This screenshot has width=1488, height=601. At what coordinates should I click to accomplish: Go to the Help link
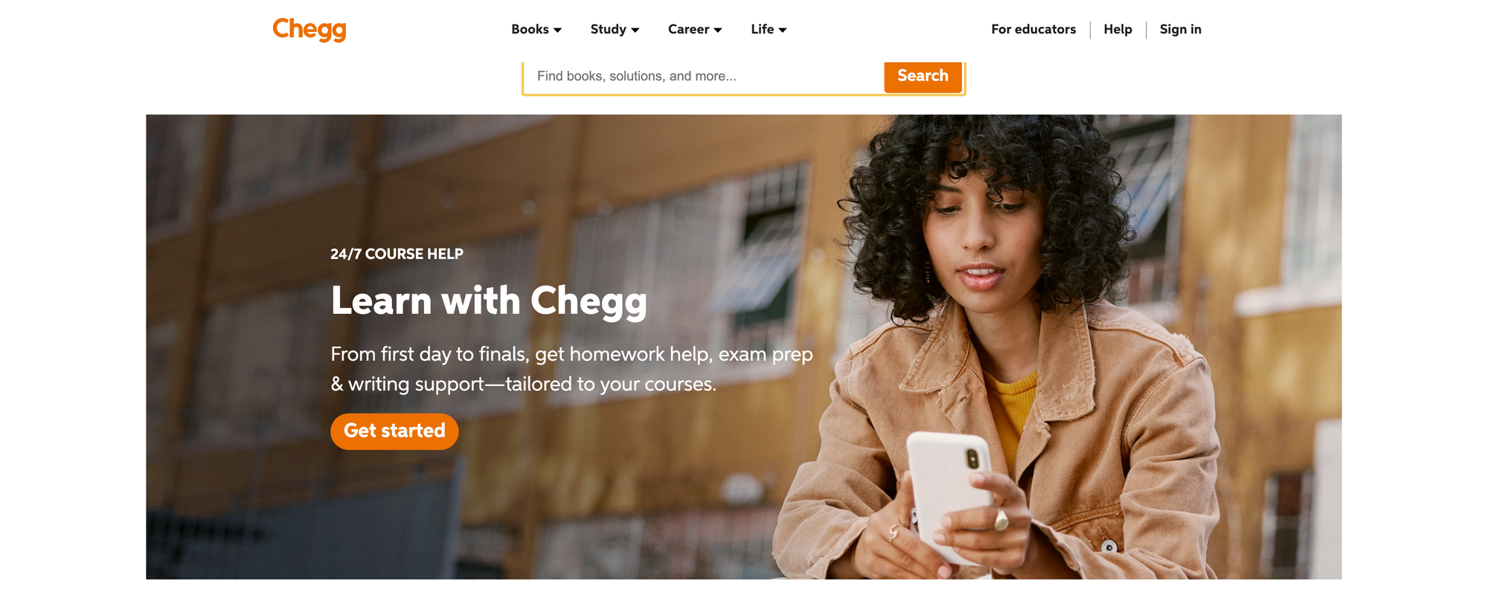tap(1117, 30)
